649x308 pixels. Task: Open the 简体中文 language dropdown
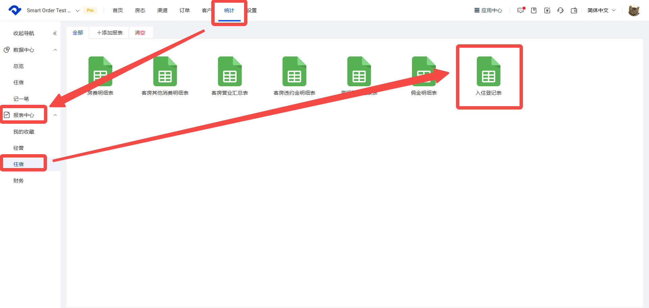tap(601, 10)
